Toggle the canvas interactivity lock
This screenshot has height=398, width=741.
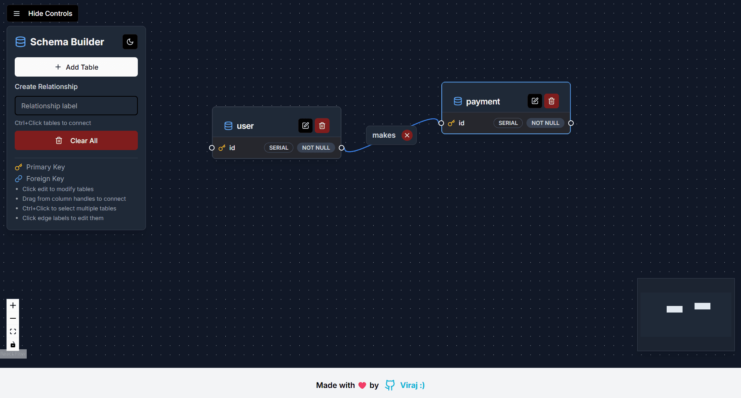pyautogui.click(x=13, y=345)
